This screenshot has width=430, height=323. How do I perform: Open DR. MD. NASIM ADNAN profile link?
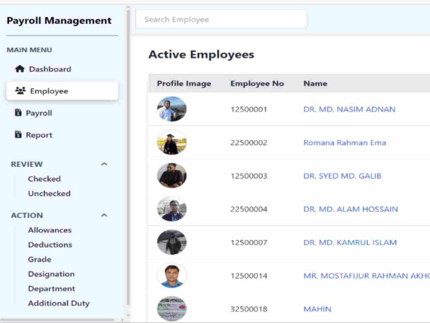pyautogui.click(x=349, y=109)
